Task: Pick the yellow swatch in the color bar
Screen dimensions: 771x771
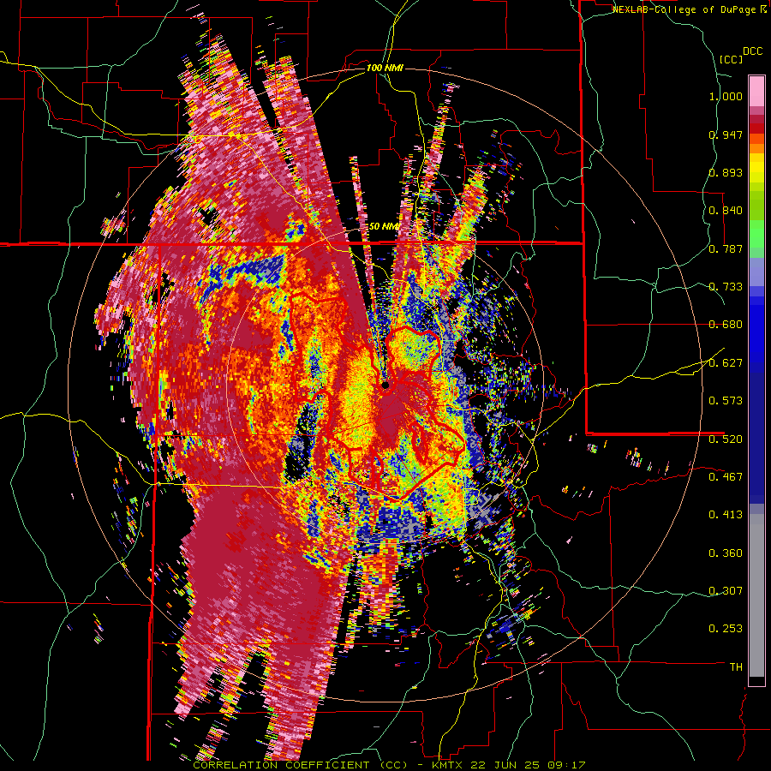Action: pyautogui.click(x=756, y=169)
